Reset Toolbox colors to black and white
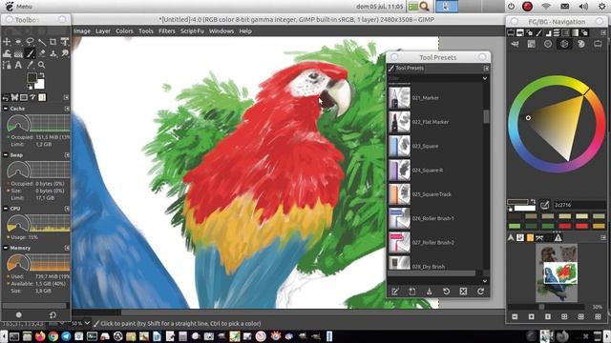Screen dimensions: 611x343 pyautogui.click(x=30, y=87)
